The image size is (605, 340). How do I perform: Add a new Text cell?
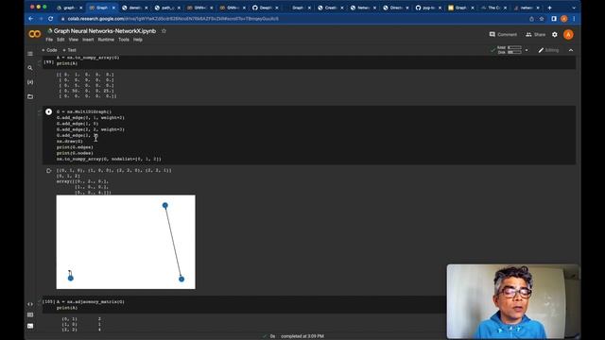69,50
